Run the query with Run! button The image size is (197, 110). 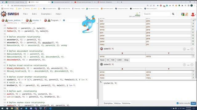click(193, 103)
